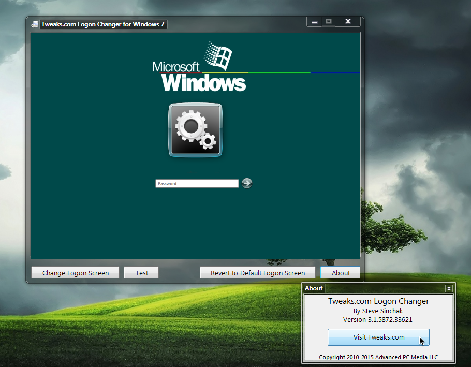The image size is (471, 367).
Task: Click the About popup title label
Action: [x=314, y=288]
